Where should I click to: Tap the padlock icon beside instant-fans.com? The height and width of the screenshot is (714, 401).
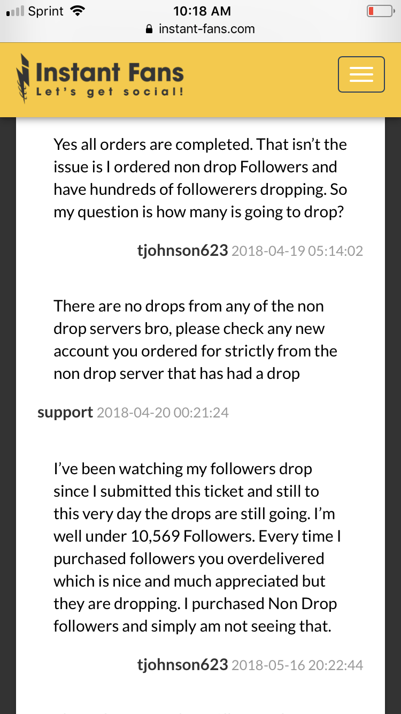point(150,29)
